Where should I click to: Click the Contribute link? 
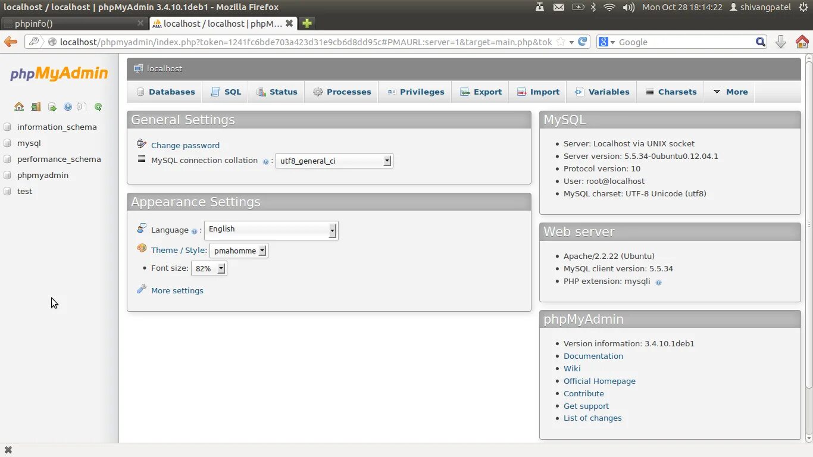pos(584,393)
